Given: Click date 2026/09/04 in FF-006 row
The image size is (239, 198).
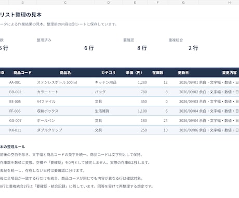Looking at the screenshot, I should 189,111.
